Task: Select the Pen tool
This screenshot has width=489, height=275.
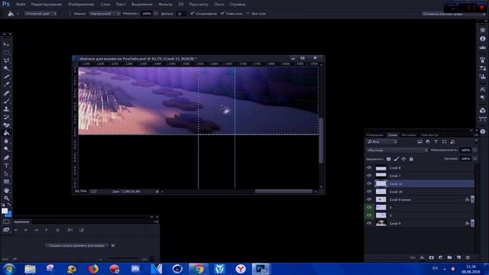Action: (6, 157)
